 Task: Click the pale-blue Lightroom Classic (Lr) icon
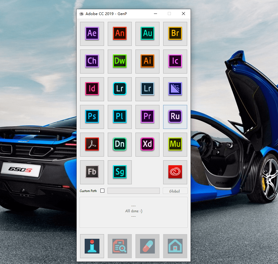click(x=147, y=89)
